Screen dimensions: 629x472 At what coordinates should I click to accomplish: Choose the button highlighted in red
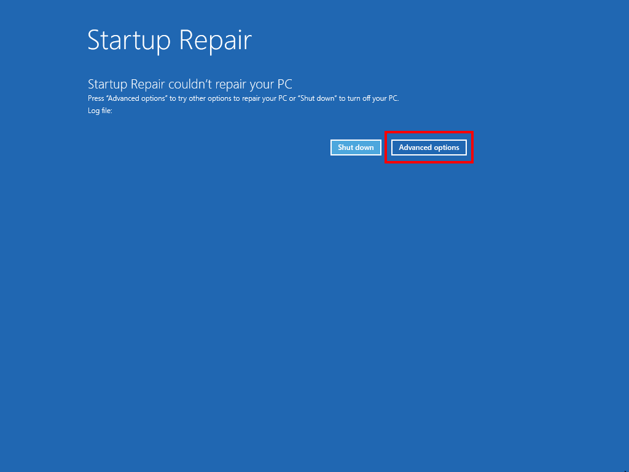[x=429, y=147]
